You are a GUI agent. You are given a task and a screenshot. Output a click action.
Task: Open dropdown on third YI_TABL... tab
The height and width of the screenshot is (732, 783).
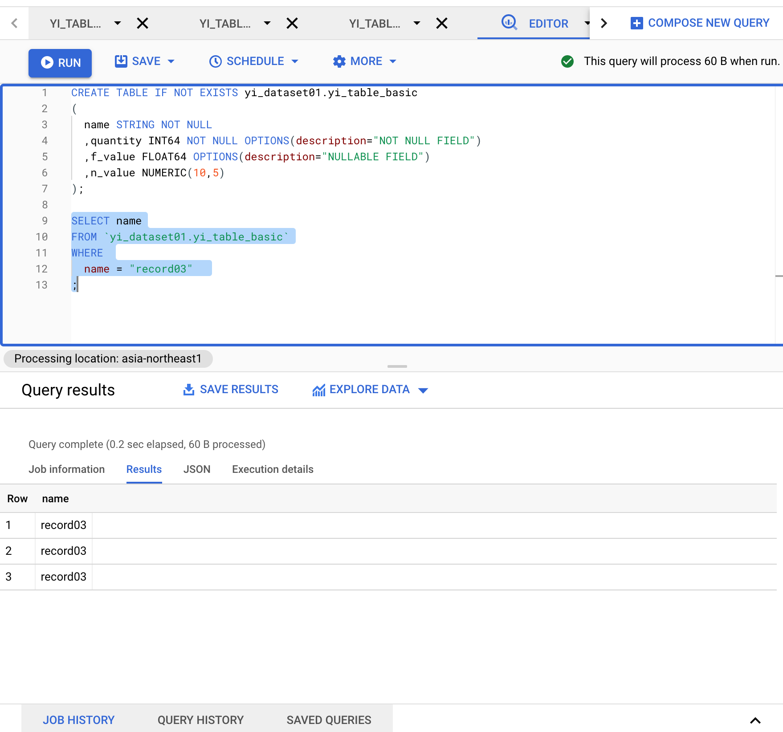pyautogui.click(x=417, y=23)
